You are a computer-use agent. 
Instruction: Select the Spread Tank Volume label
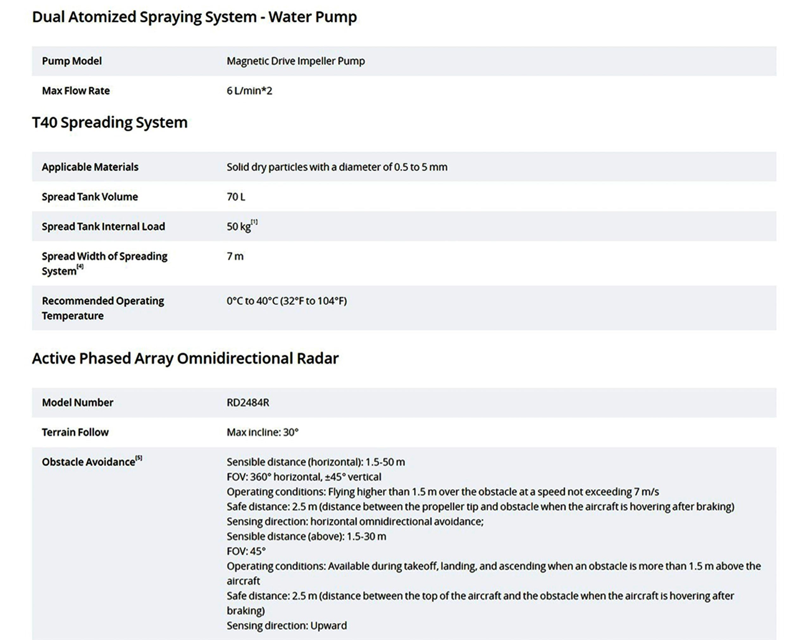[x=90, y=197]
